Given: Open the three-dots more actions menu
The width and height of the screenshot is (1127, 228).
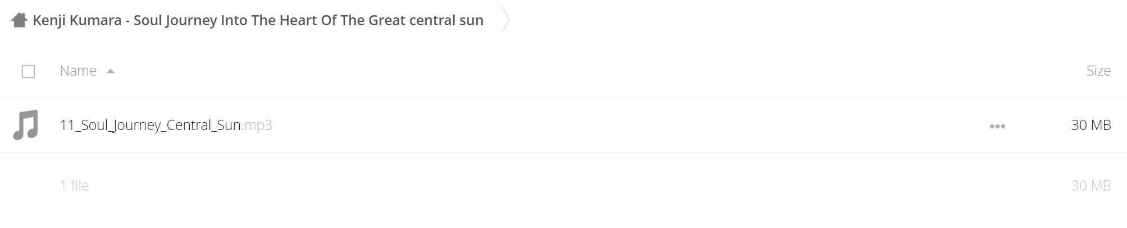Looking at the screenshot, I should click(x=997, y=126).
